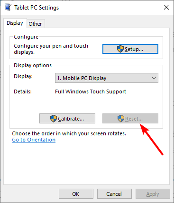Viewport: 174px width, 203px height.
Task: Open the Setup... pen and touch configuration
Action: [x=130, y=49]
